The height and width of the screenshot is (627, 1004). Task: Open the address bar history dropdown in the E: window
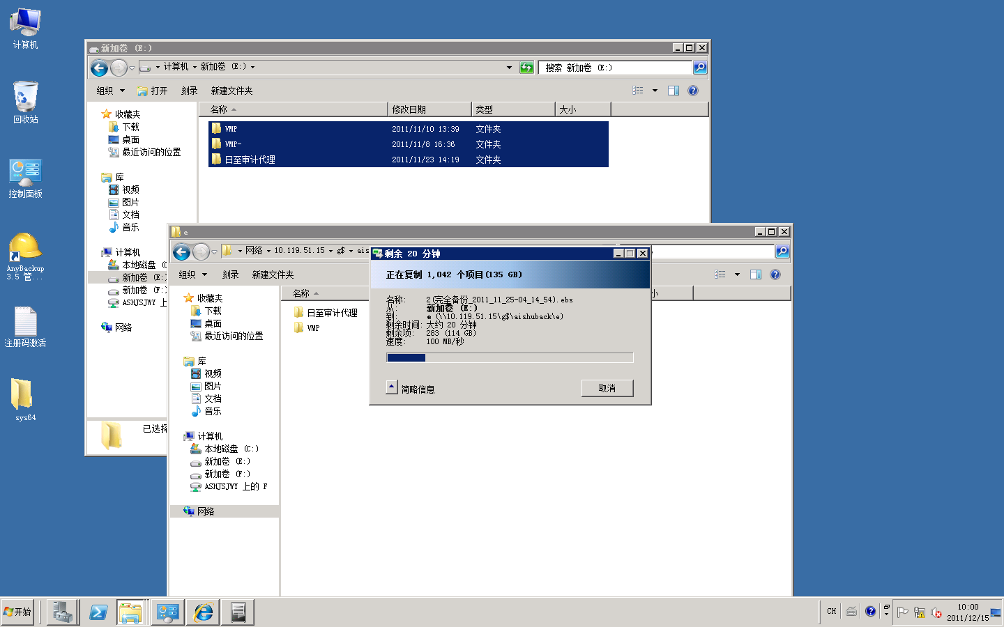point(509,68)
